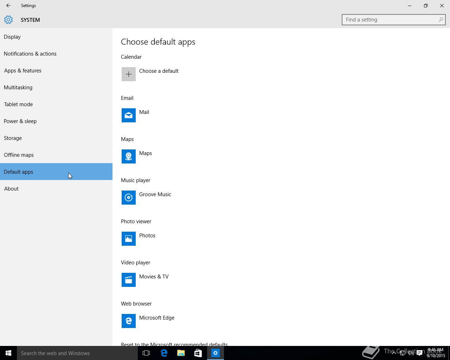Screen dimensions: 450x360
Task: Click the Settings taskbar icon
Action: (216, 353)
